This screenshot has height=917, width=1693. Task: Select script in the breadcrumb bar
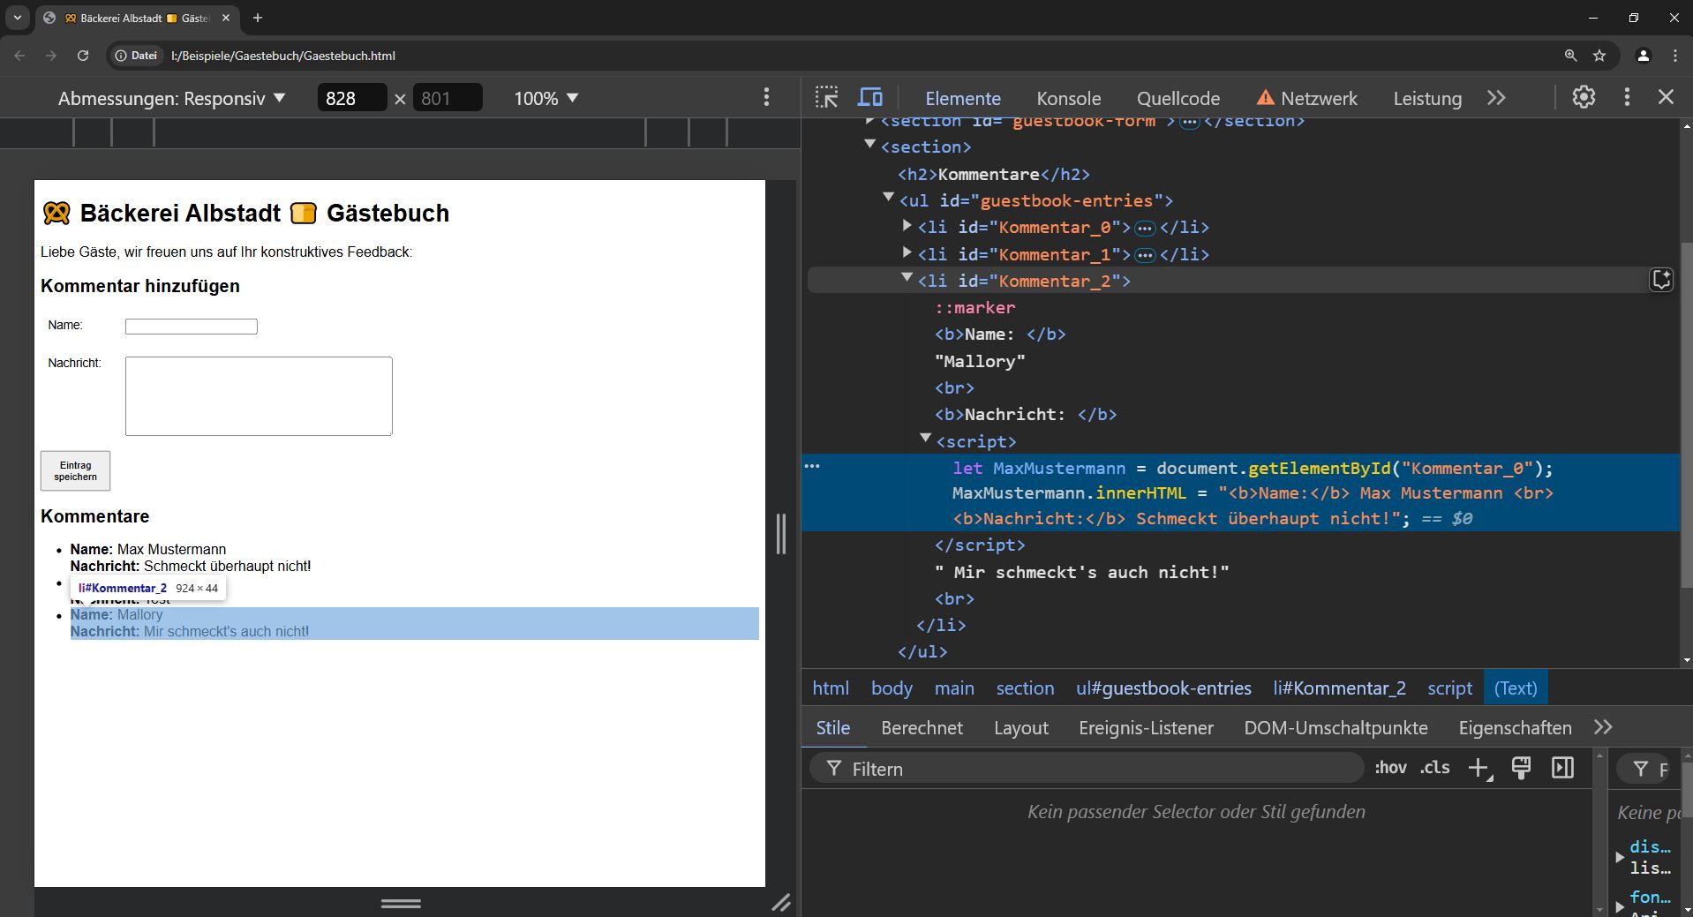1449,688
